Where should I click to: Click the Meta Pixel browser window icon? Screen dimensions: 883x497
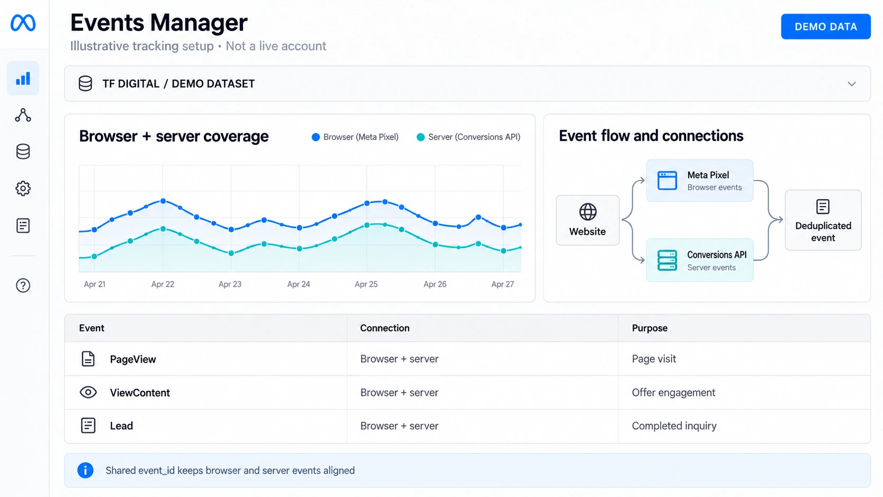tap(667, 181)
